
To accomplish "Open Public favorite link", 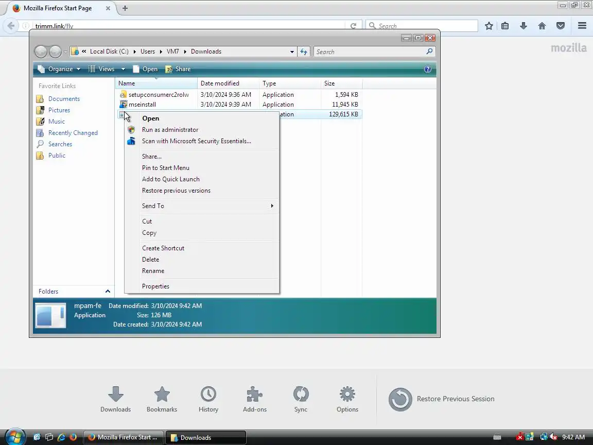I will point(51,156).
